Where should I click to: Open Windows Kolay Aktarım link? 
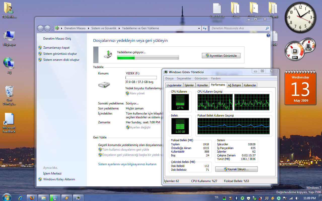59,179
